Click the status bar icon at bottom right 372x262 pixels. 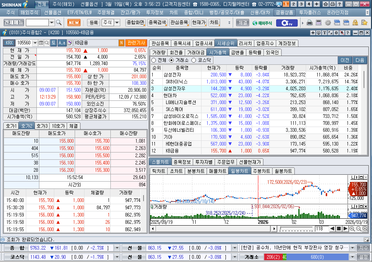[x=366, y=240]
